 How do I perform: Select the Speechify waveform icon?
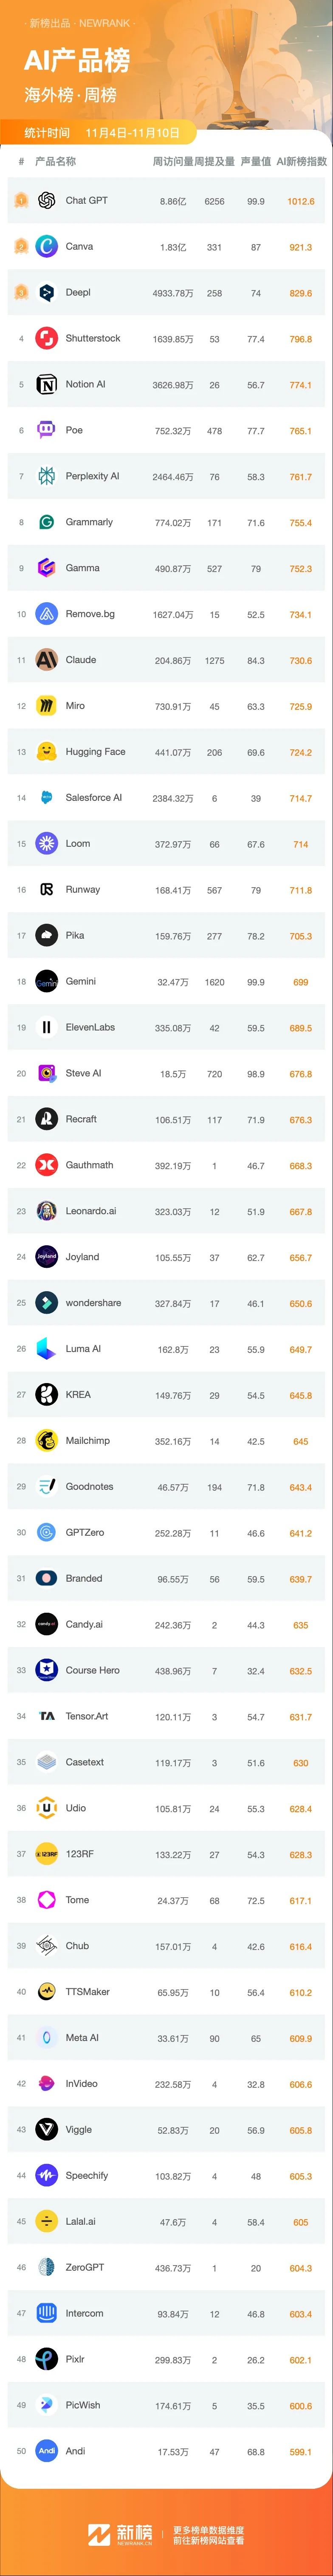[46, 2176]
